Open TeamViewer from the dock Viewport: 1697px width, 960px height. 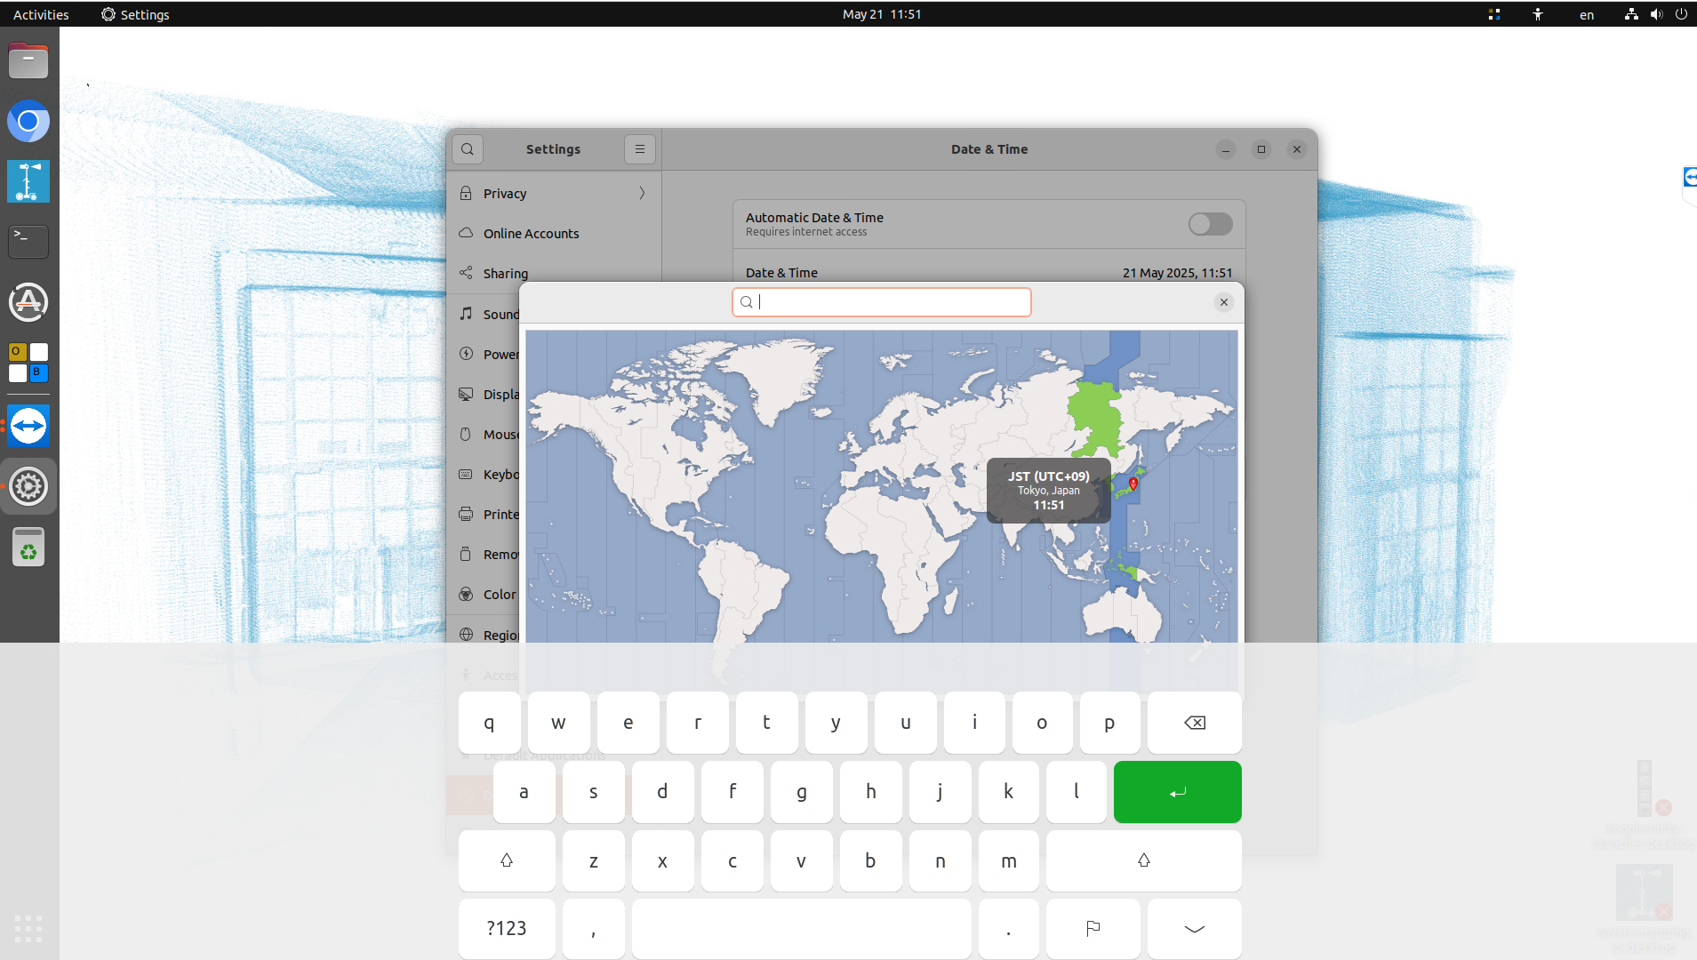point(28,427)
